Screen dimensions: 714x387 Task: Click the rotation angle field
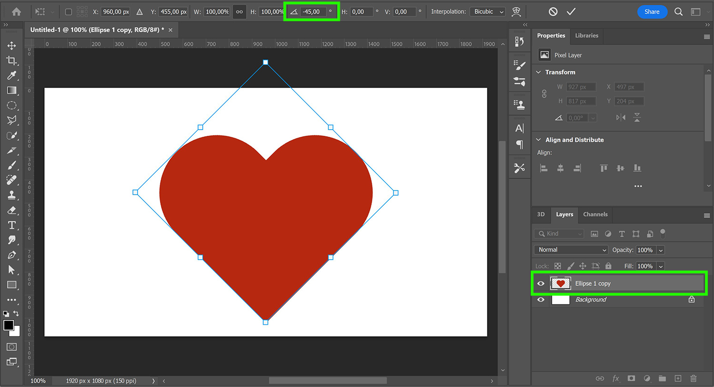tap(314, 12)
